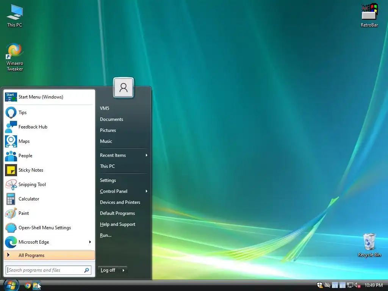
Task: Launch the Tips app
Action: (x=49, y=113)
